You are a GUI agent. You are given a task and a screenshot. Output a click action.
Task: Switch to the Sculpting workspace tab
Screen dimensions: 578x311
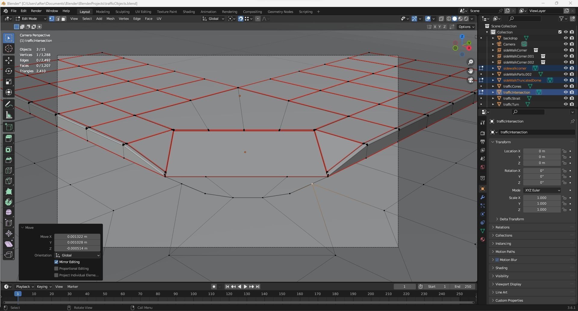(x=122, y=12)
